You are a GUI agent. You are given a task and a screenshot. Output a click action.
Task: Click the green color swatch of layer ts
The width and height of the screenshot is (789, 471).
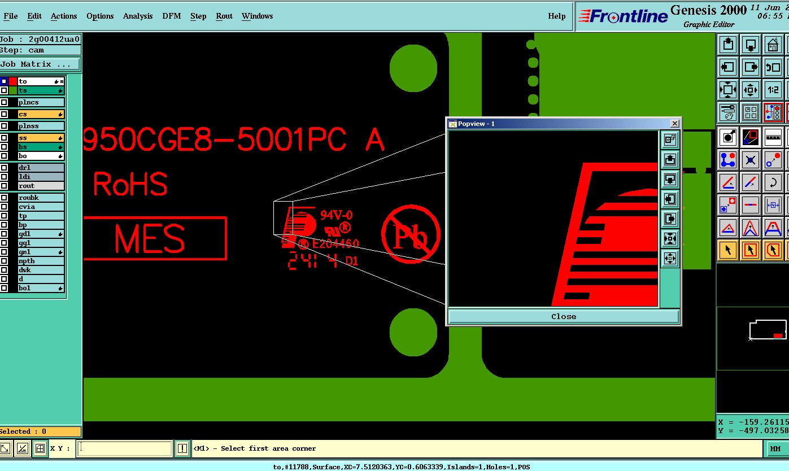(x=13, y=90)
